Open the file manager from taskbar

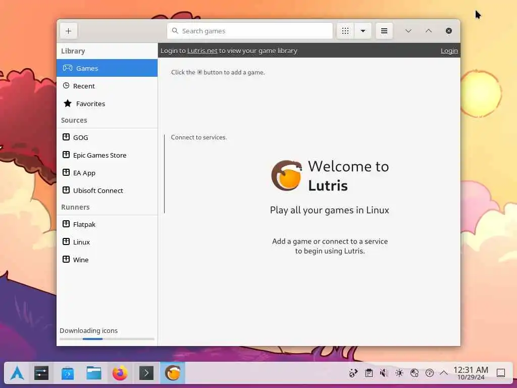coord(94,373)
